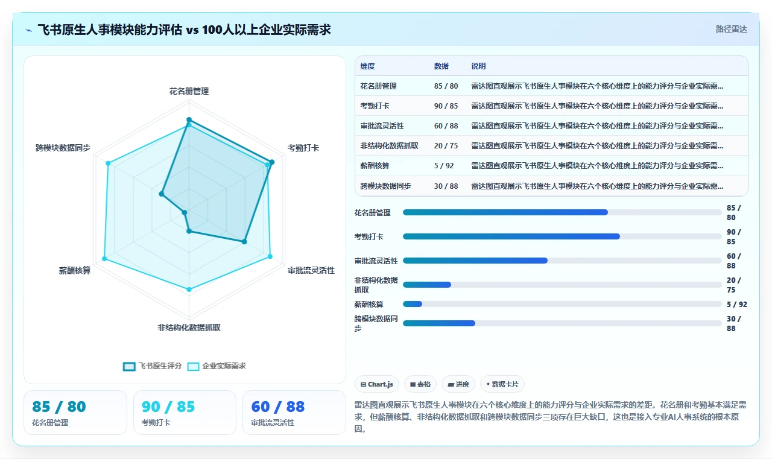The width and height of the screenshot is (772, 459).
Task: Click the 审批流灵活性 radar axis label
Action: click(x=311, y=270)
